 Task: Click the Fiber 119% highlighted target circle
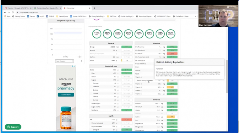97,33
